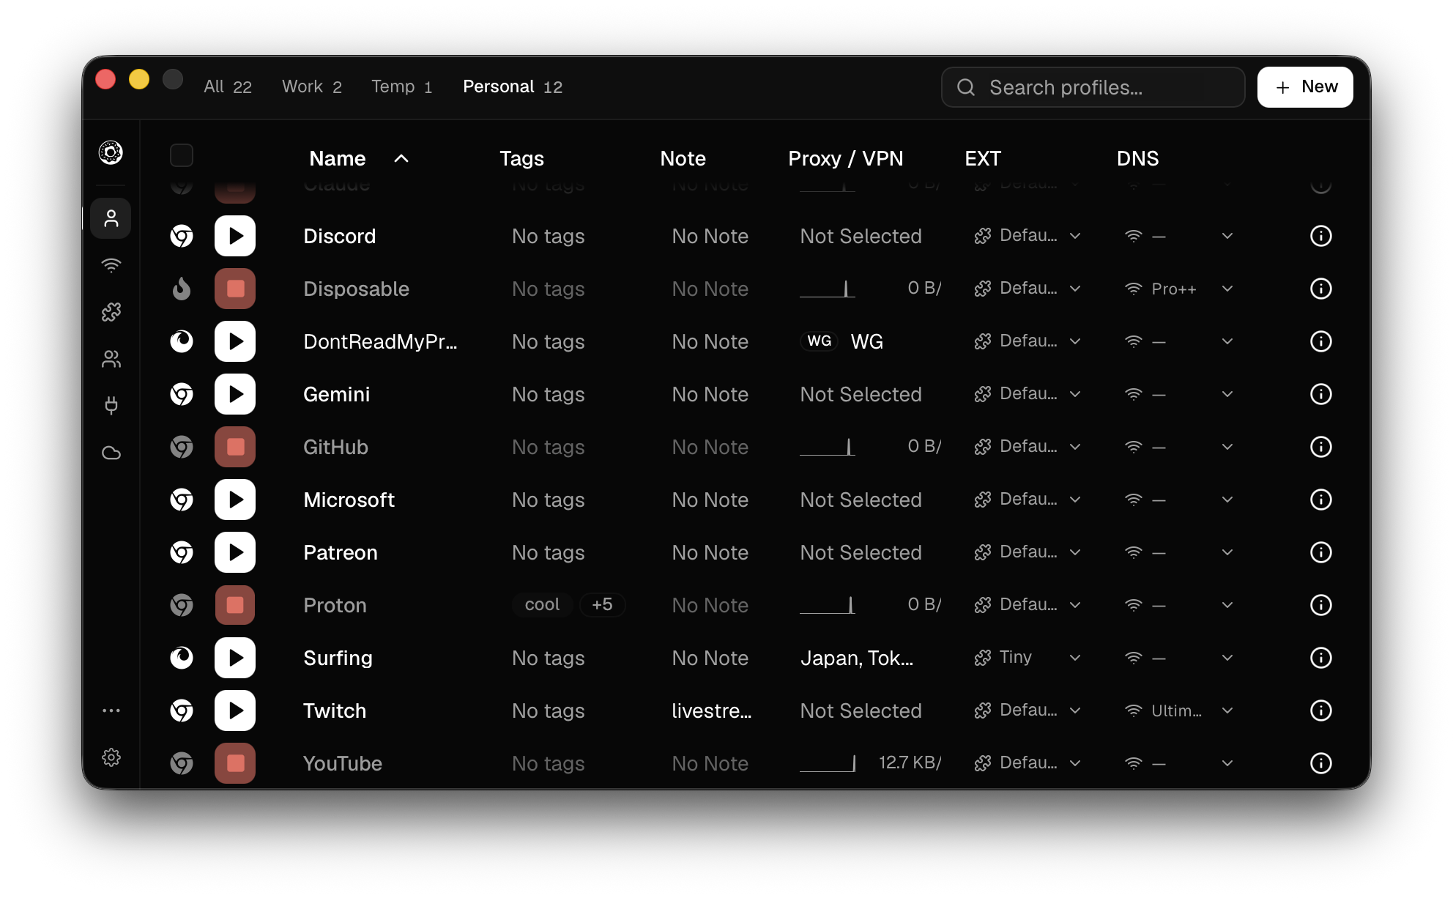The width and height of the screenshot is (1453, 898).
Task: Stop the running Proton profile
Action: (235, 605)
